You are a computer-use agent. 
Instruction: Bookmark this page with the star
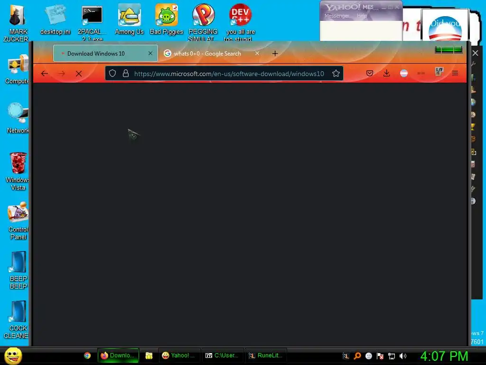pos(336,74)
